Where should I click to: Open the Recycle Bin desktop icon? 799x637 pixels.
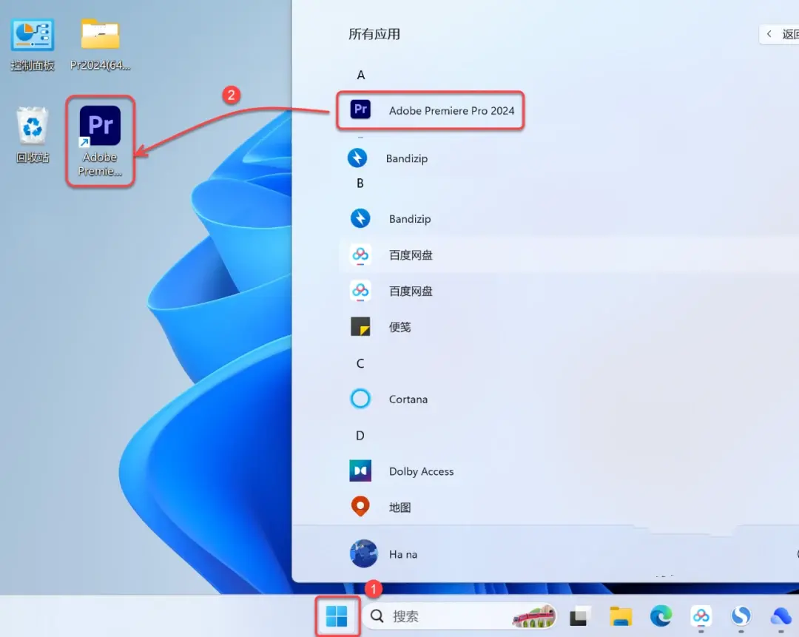tap(33, 135)
